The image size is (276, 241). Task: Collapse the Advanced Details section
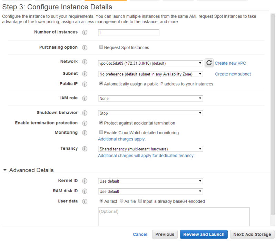[x=5, y=170]
